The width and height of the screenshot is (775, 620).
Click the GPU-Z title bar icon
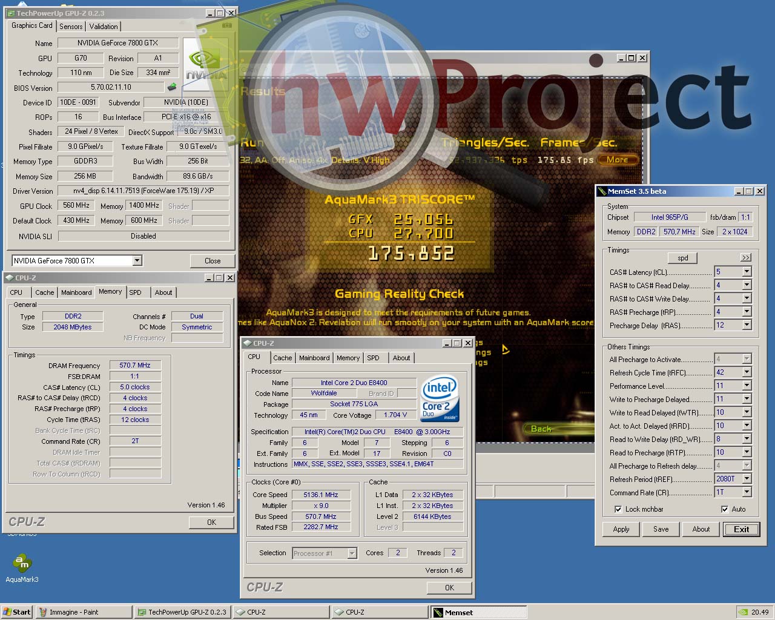coord(11,13)
